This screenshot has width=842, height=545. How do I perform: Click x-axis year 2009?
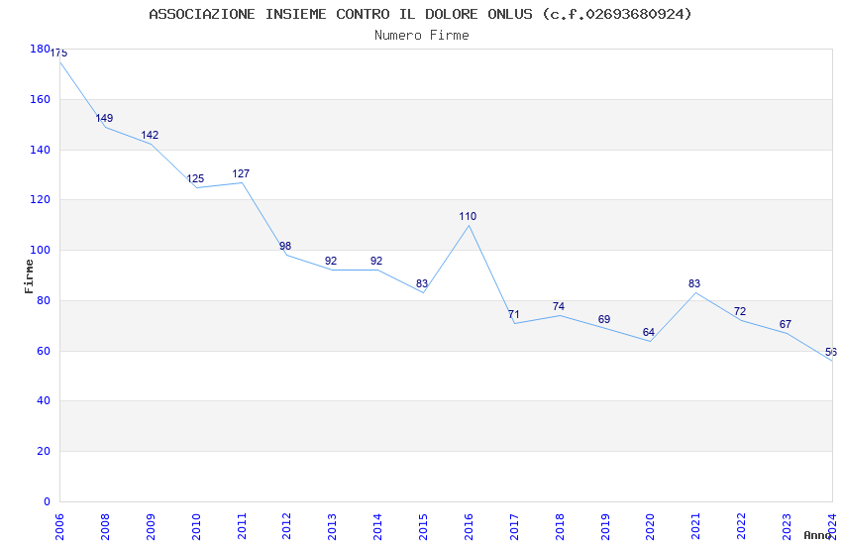click(151, 527)
